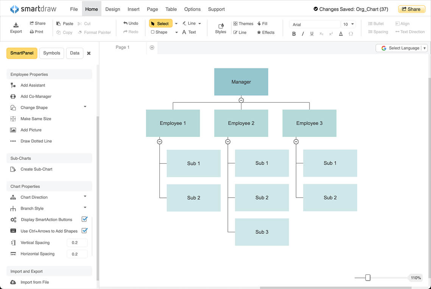Open Import from File
This screenshot has width=431, height=289.
pyautogui.click(x=14, y=282)
